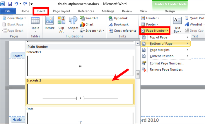
Task: Open the WordArt gallery
Action: tap(194, 24)
